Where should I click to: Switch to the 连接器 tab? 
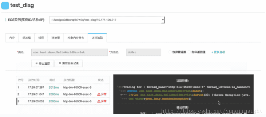56,38
